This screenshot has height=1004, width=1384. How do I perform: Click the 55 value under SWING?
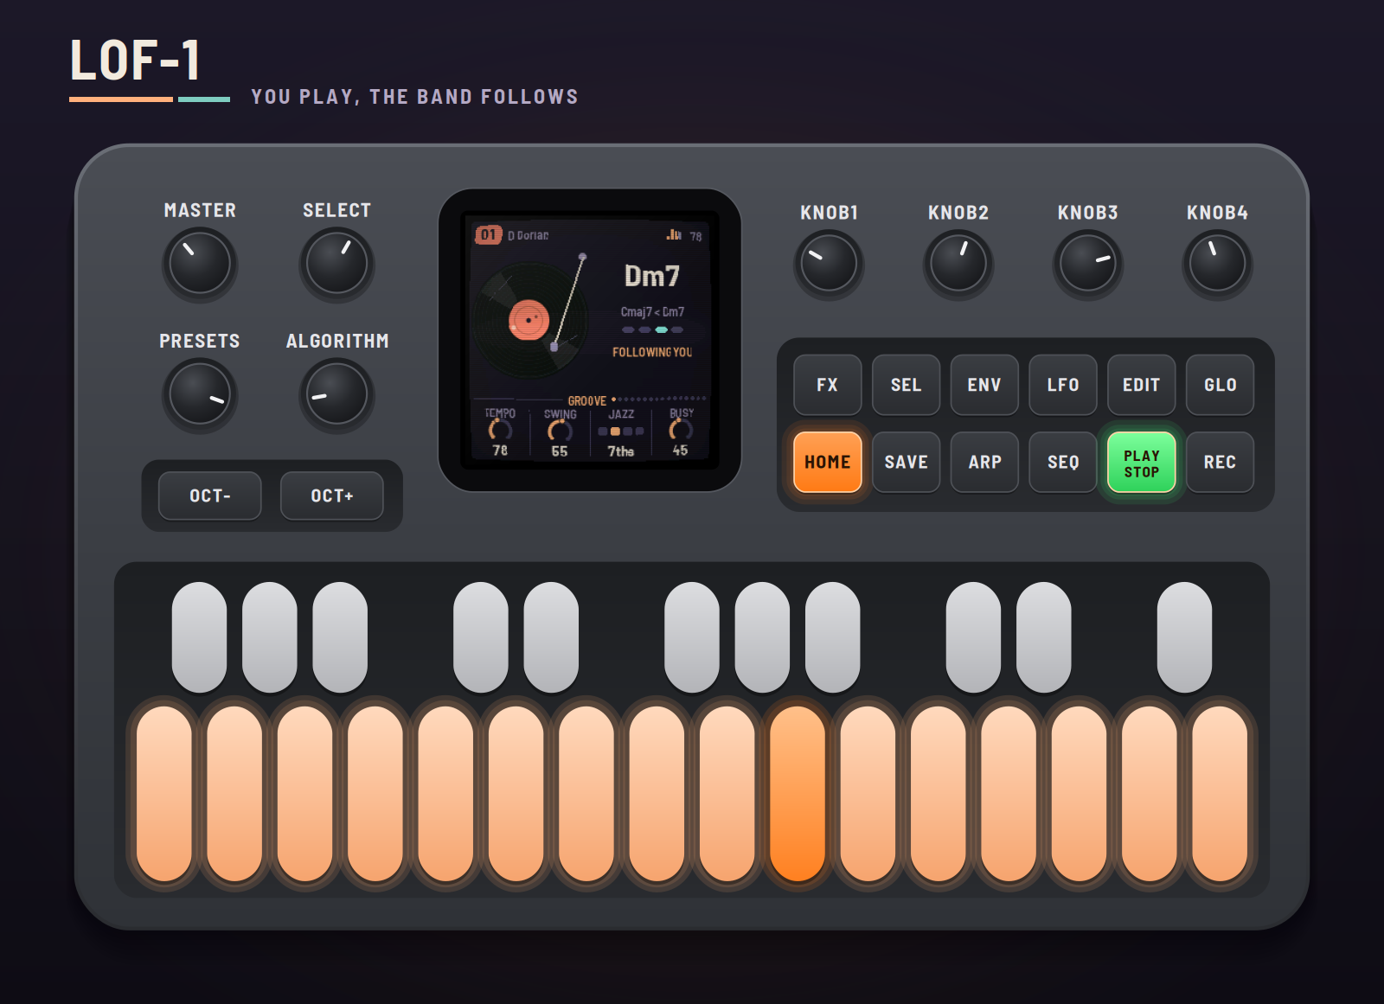[560, 451]
